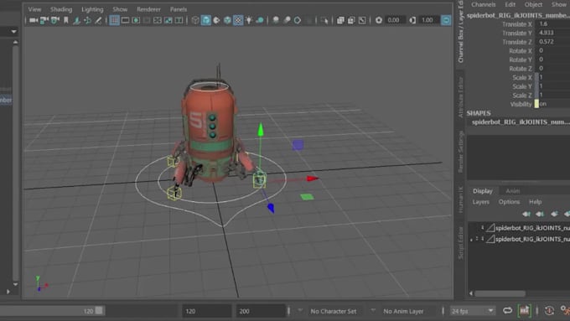Click the Create Empty Layer icon
This screenshot has height=321, width=570.
click(554, 214)
